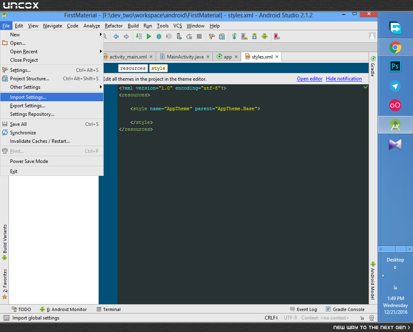Click the UTF-8 encoding selector
413x332 pixels.
[290, 318]
